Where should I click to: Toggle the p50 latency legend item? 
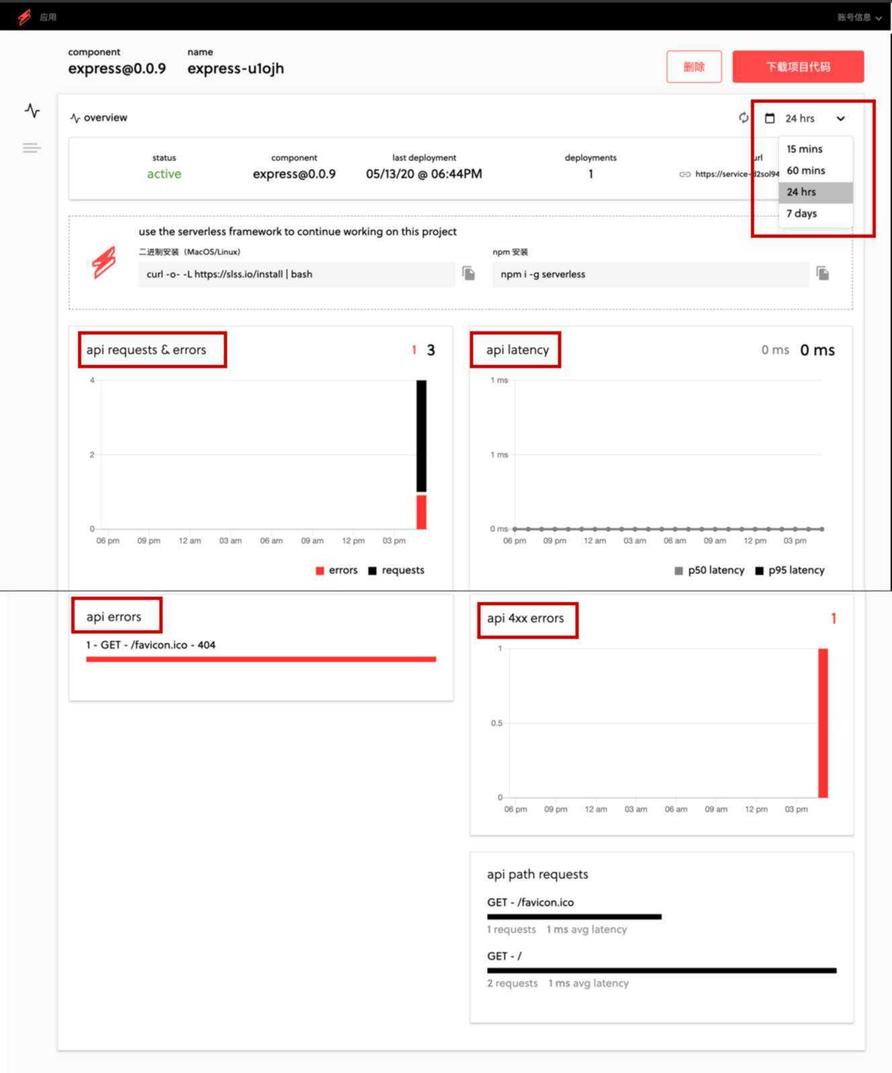(x=710, y=570)
